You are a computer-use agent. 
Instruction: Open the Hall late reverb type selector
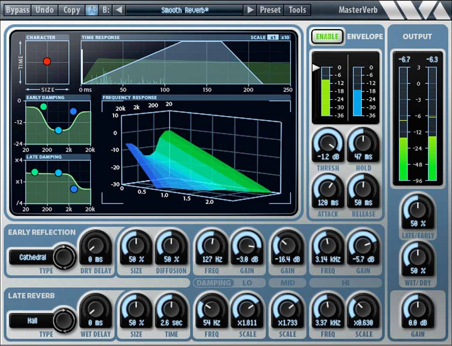tap(32, 321)
